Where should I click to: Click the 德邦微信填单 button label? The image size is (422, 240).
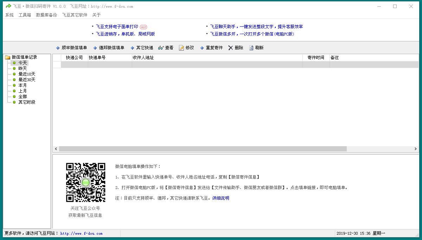[x=111, y=48]
